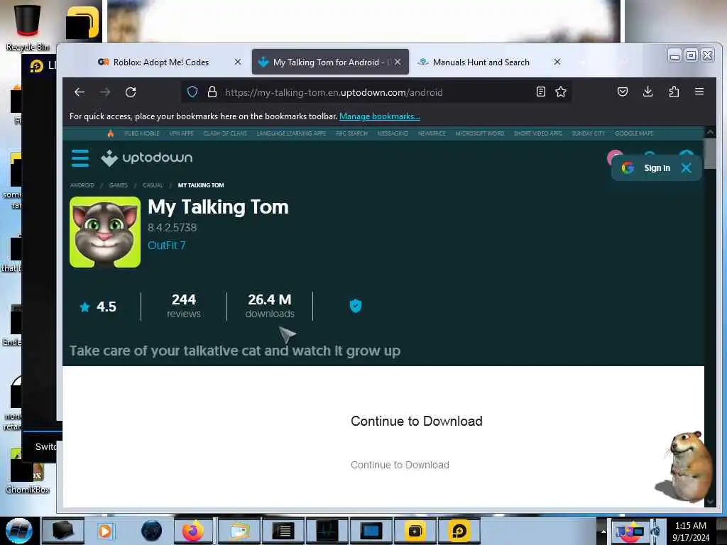Go back to the previous page
Image resolution: width=727 pixels, height=545 pixels.
point(80,92)
